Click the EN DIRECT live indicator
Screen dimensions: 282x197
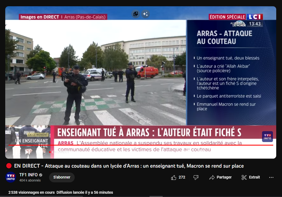tap(59, 152)
